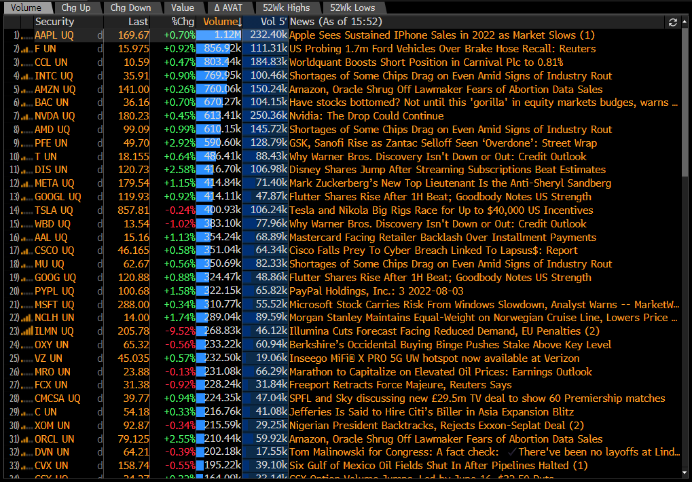Select the WBD UQ security
This screenshot has width=692, height=482.
click(x=52, y=224)
